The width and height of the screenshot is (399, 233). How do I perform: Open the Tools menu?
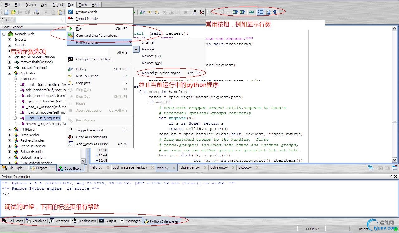click(x=83, y=5)
